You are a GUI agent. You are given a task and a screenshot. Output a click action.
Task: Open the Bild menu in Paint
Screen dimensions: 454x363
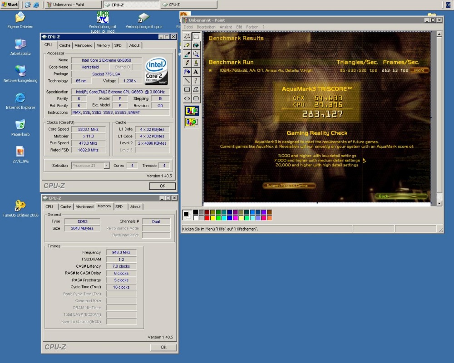click(239, 27)
